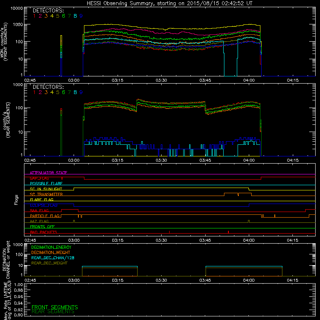Select red detector 1 in front segments legend
Screen dimensions: 320x320
tap(34, 16)
